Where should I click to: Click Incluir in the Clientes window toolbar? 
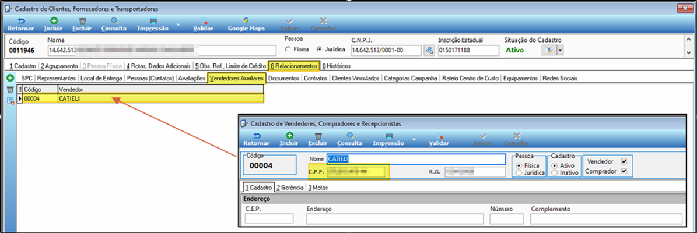(x=53, y=24)
